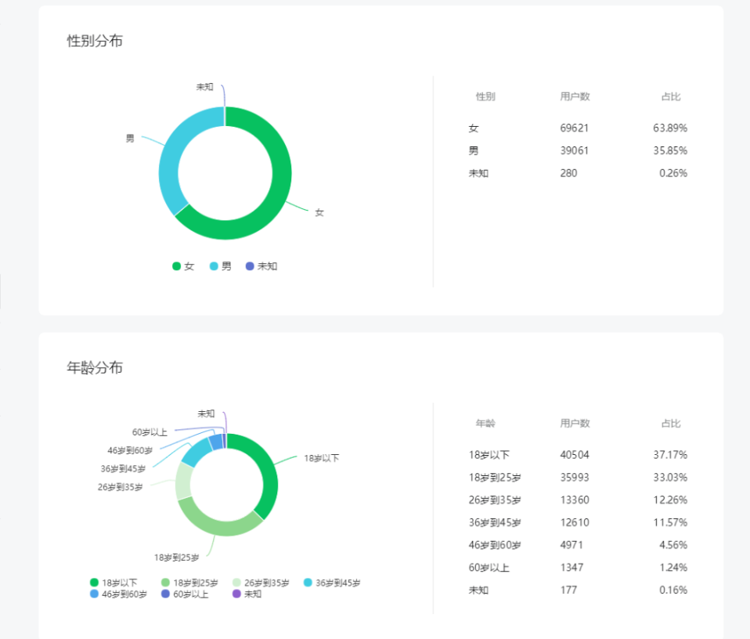Screen dimensions: 750x639
Task: Click the 年龄分布 section title
Action: [x=95, y=368]
